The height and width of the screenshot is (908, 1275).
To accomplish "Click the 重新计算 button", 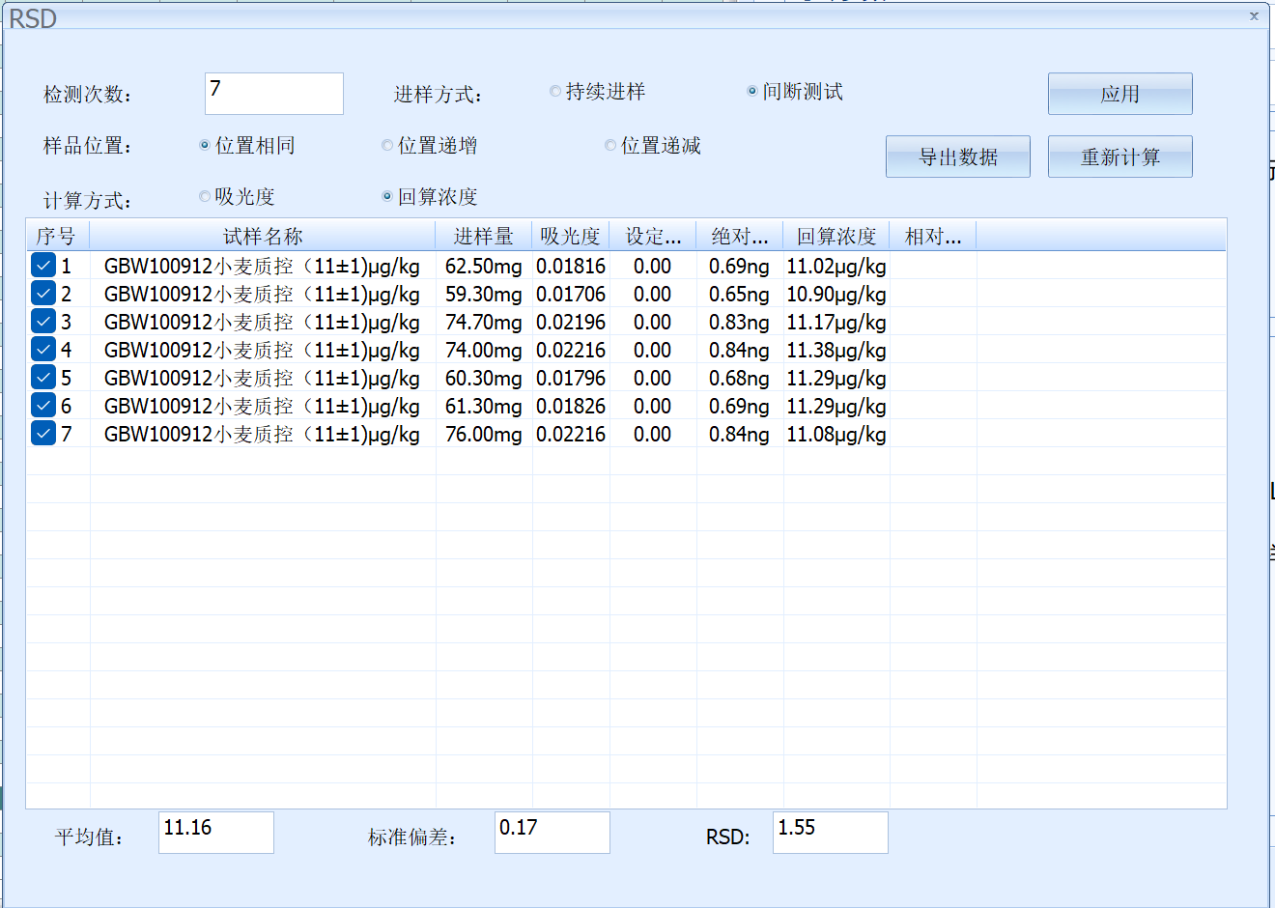I will [x=1120, y=156].
